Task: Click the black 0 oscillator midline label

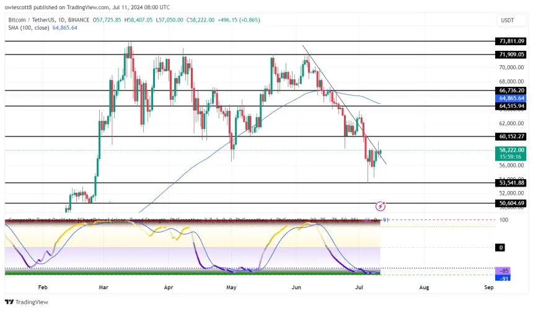Action: point(500,247)
